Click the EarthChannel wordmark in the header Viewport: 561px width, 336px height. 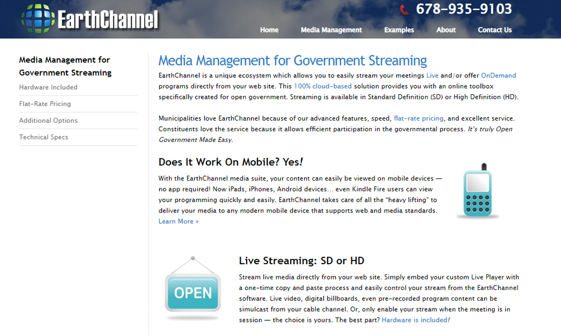click(108, 20)
